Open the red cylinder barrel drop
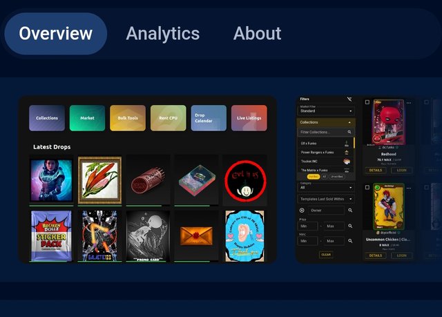 tap(148, 180)
